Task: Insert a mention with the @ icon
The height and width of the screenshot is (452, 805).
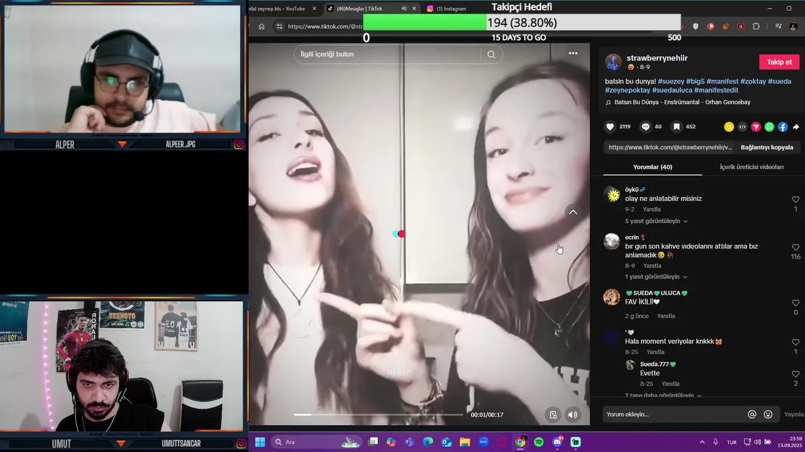Action: pos(752,414)
